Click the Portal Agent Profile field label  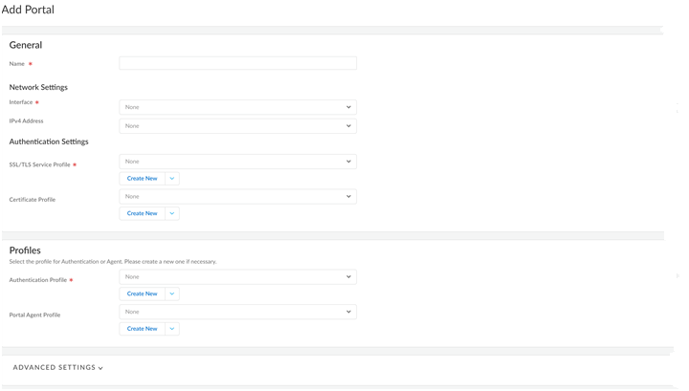(x=34, y=315)
